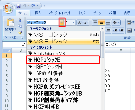Image resolution: width=135 pixels, height=110 pixels.
Task: Click the 貼り付け paste icon
Action: click(10, 22)
